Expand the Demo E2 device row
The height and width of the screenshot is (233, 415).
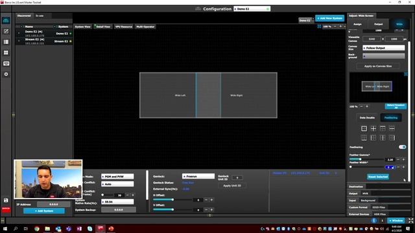19,33
